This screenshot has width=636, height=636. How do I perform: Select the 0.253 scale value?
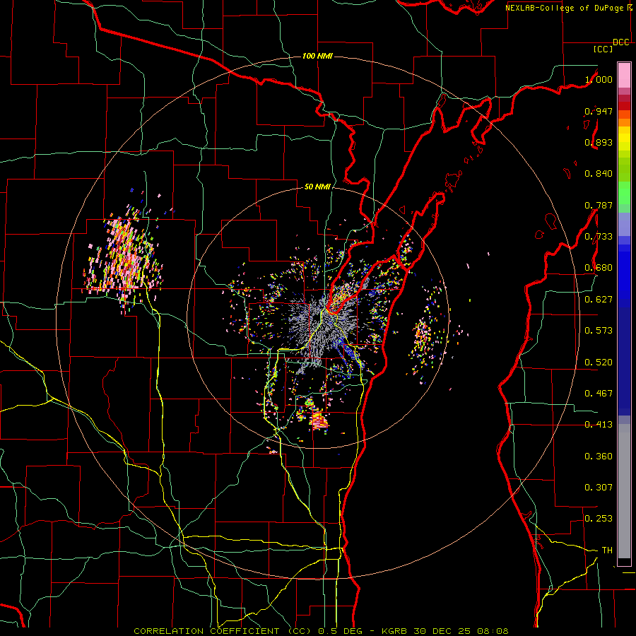click(599, 519)
